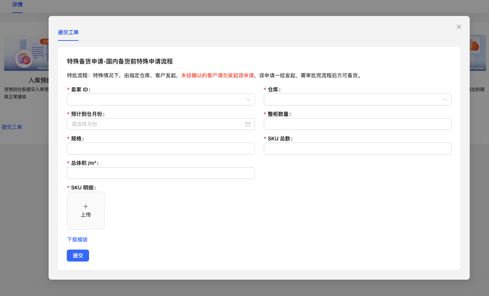
Task: Click the 总体积 /m³ input field
Action: (161, 173)
